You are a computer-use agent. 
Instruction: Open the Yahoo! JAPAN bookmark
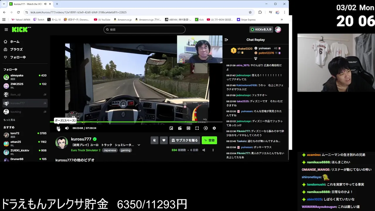pyautogui.click(x=21, y=20)
